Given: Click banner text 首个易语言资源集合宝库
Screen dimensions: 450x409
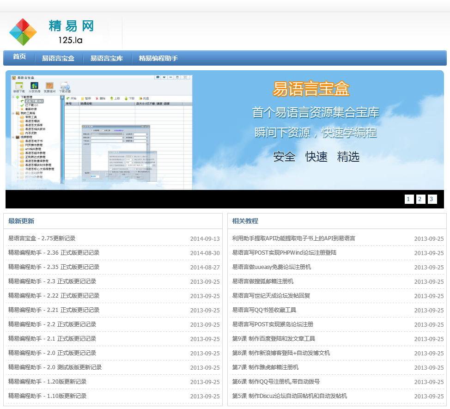Looking at the screenshot, I should (x=316, y=112).
